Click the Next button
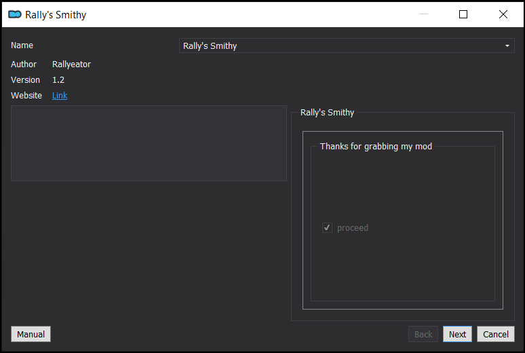Screen dimensions: 525x353 coord(457,334)
